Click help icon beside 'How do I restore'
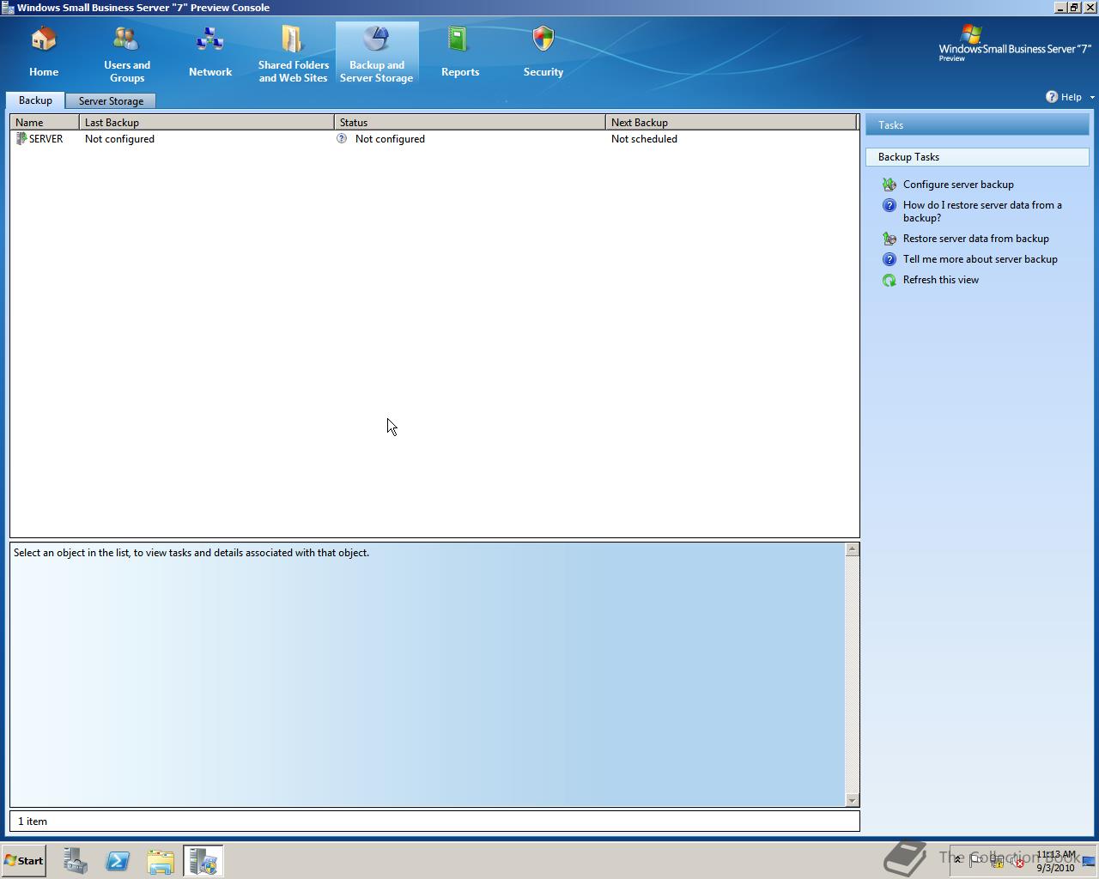 [x=890, y=205]
